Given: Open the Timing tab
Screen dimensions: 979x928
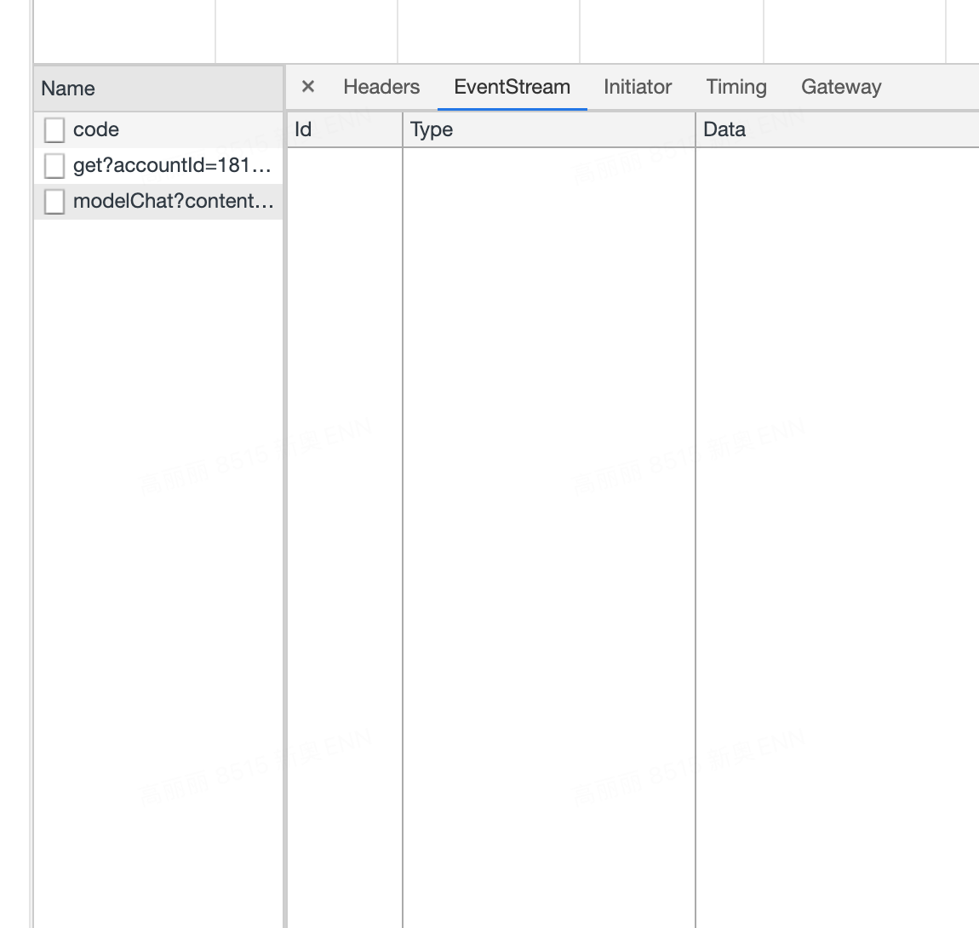Looking at the screenshot, I should 736,87.
